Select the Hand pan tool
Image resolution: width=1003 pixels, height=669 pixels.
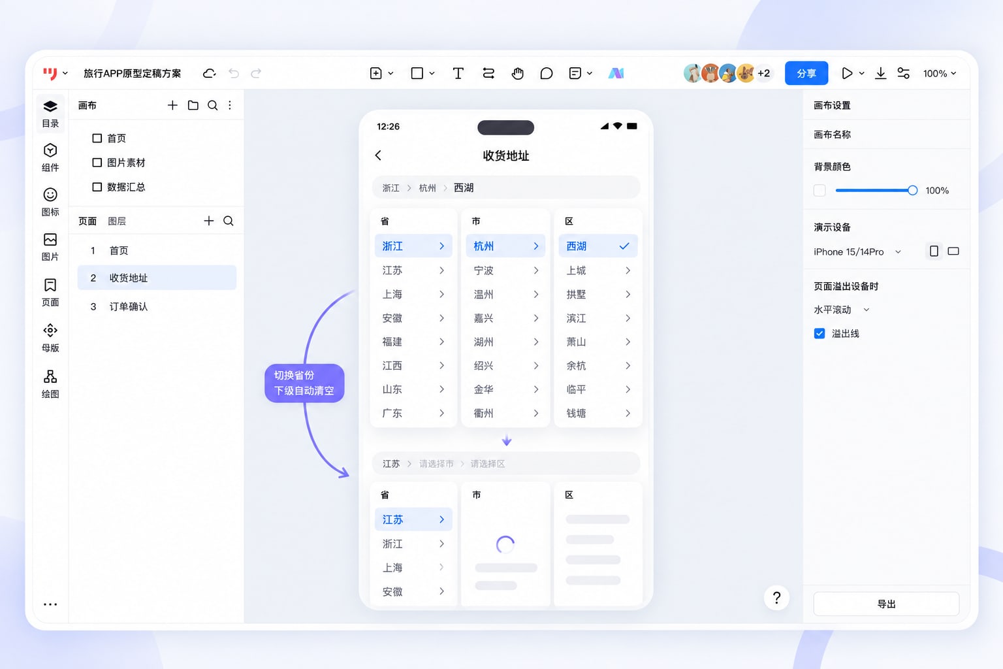point(518,73)
